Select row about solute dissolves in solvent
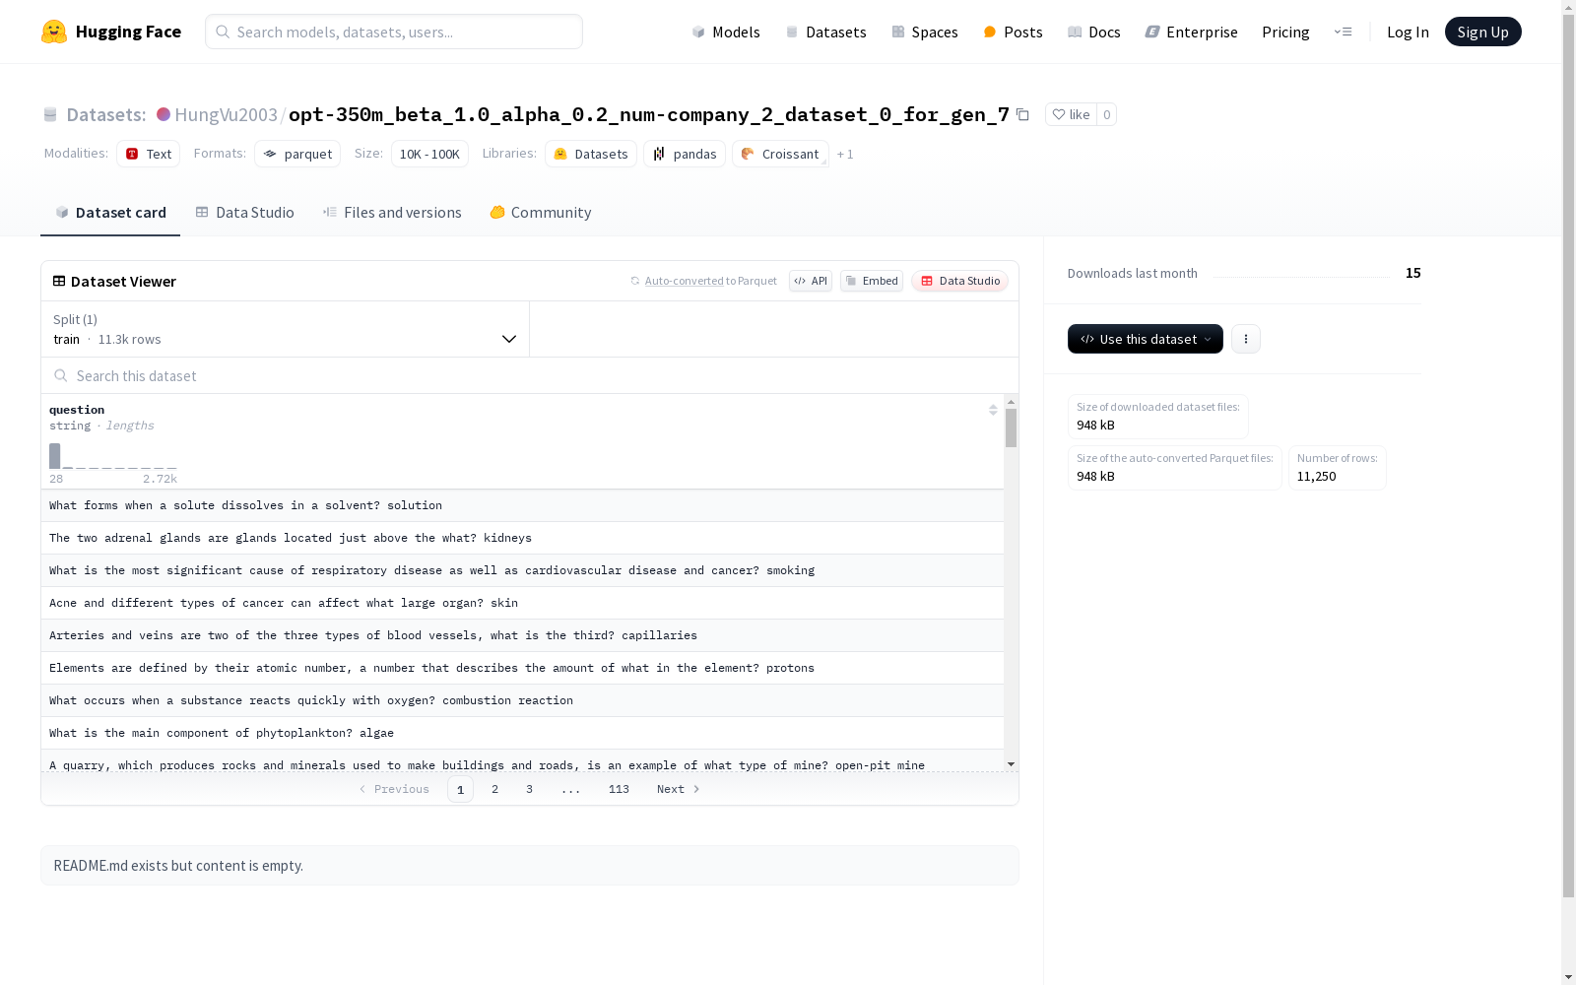The image size is (1576, 985). [522, 505]
